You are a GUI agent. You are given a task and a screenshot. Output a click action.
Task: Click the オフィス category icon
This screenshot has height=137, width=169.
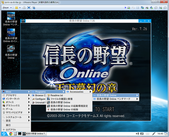point(4,102)
